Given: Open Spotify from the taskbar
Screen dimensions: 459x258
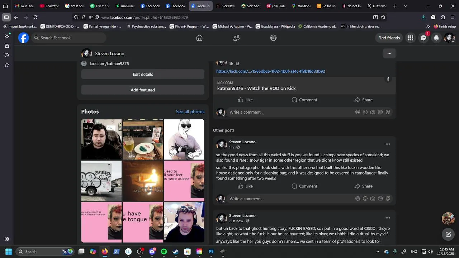Looking at the screenshot, I should tap(164, 252).
